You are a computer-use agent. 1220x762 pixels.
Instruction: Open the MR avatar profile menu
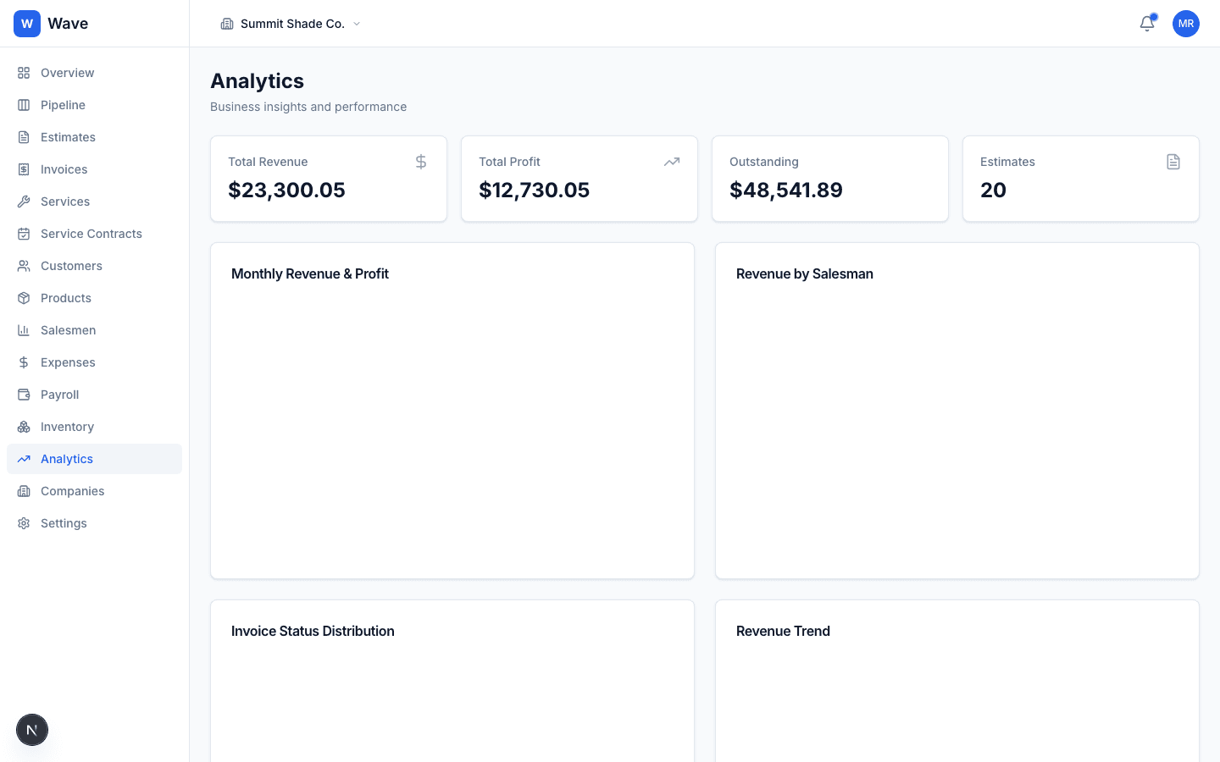coord(1186,24)
